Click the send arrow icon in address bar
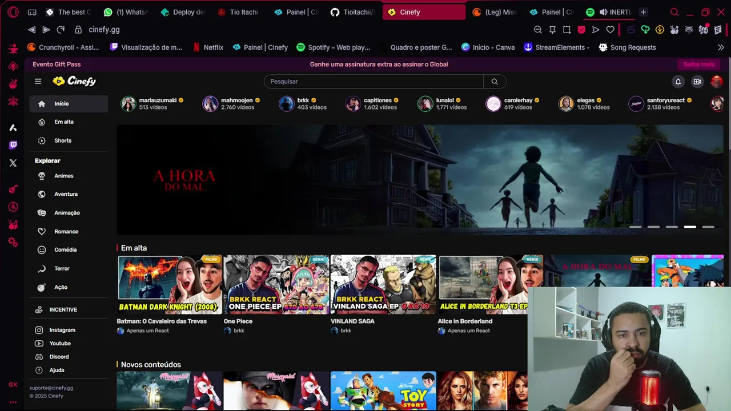 [596, 30]
